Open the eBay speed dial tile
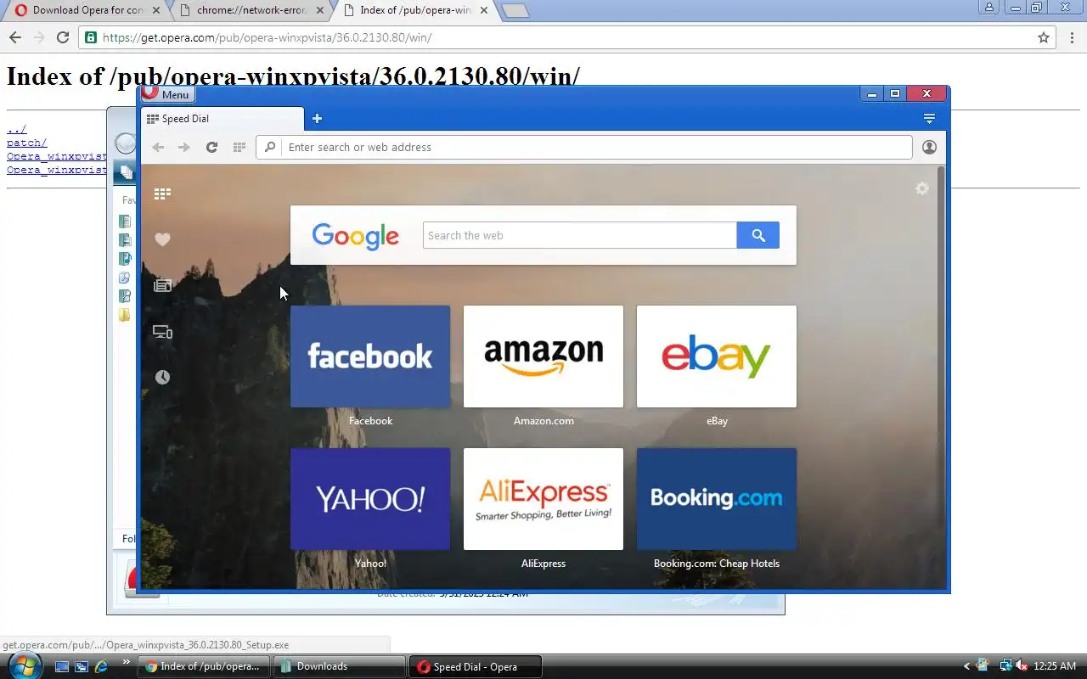1087x679 pixels. click(x=717, y=356)
